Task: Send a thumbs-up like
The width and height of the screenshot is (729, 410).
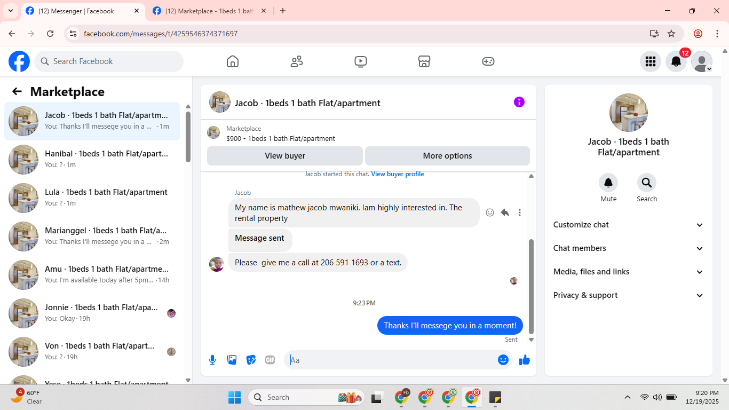Action: click(x=525, y=360)
